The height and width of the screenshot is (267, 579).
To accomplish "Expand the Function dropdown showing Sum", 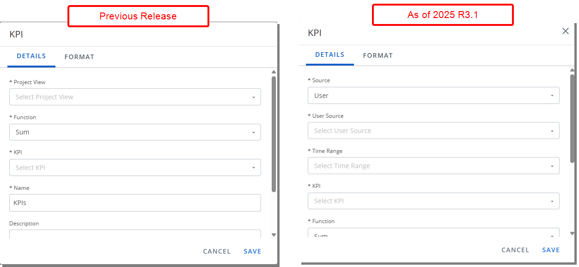I will coord(135,132).
